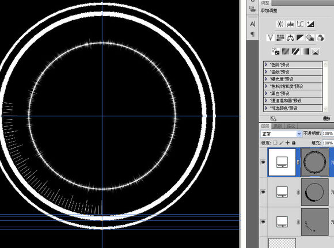
Task: Add a Black & White adjustment icon
Action: [300, 38]
